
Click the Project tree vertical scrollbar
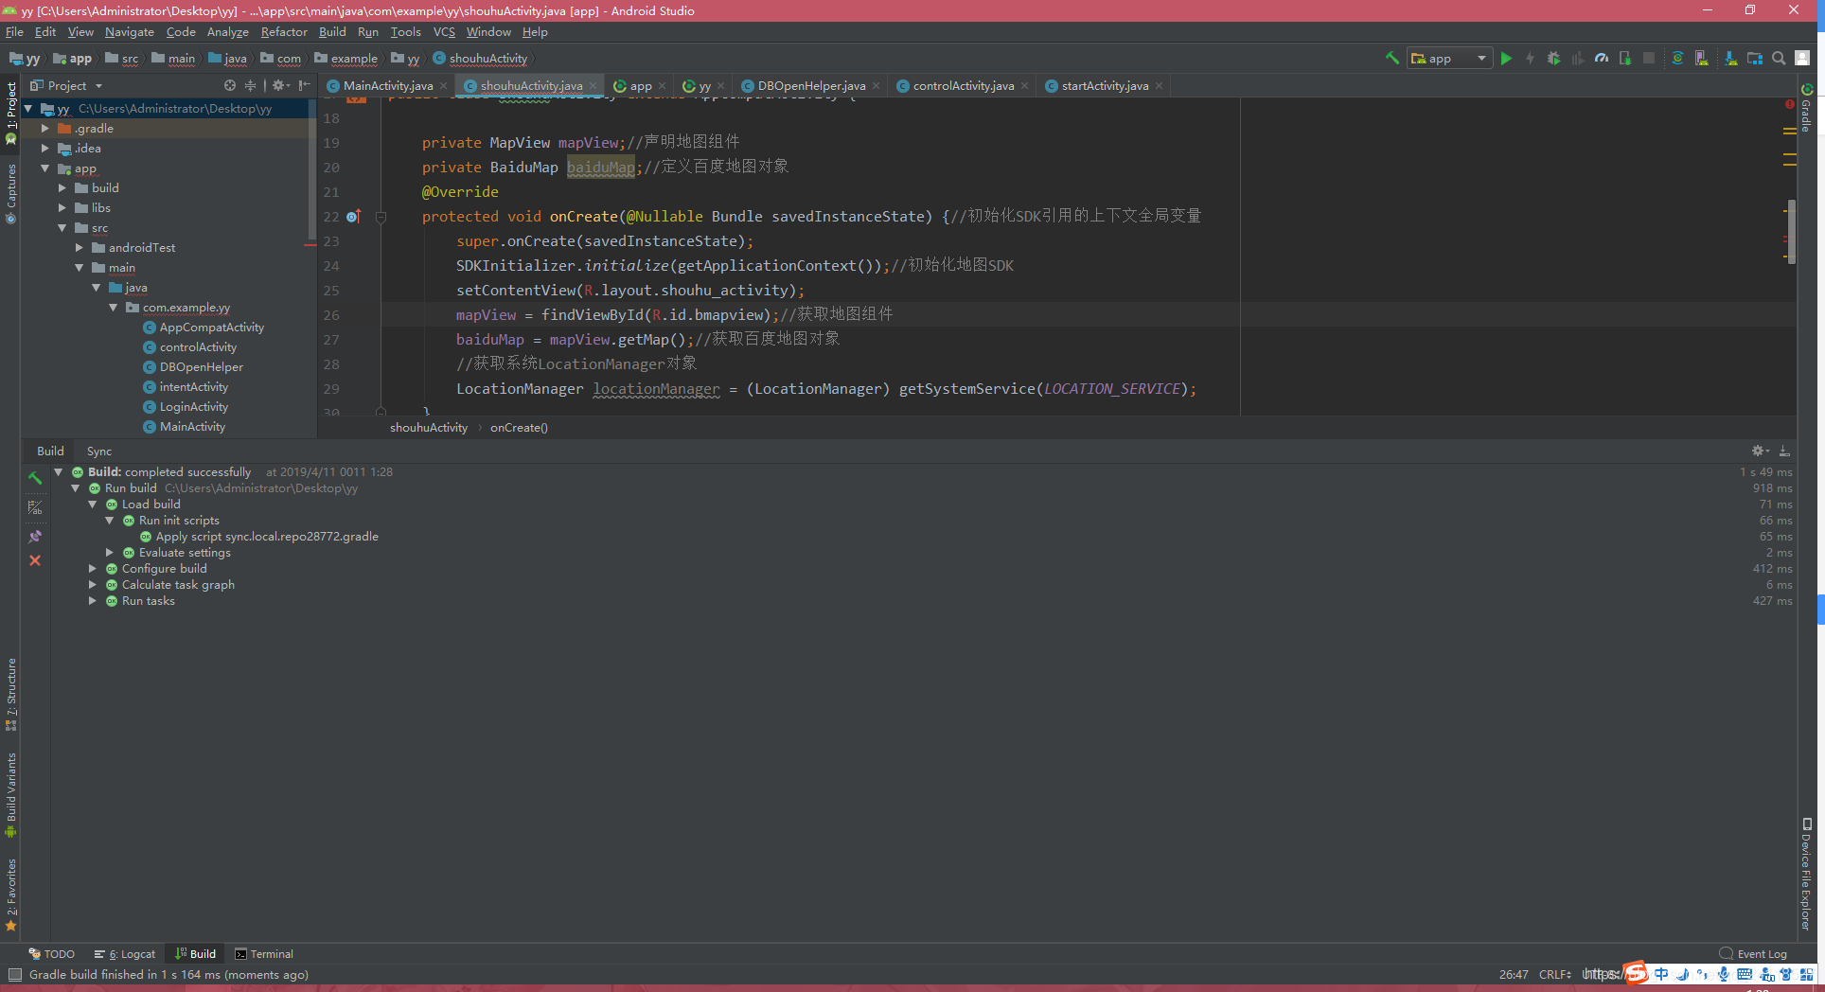point(311,170)
